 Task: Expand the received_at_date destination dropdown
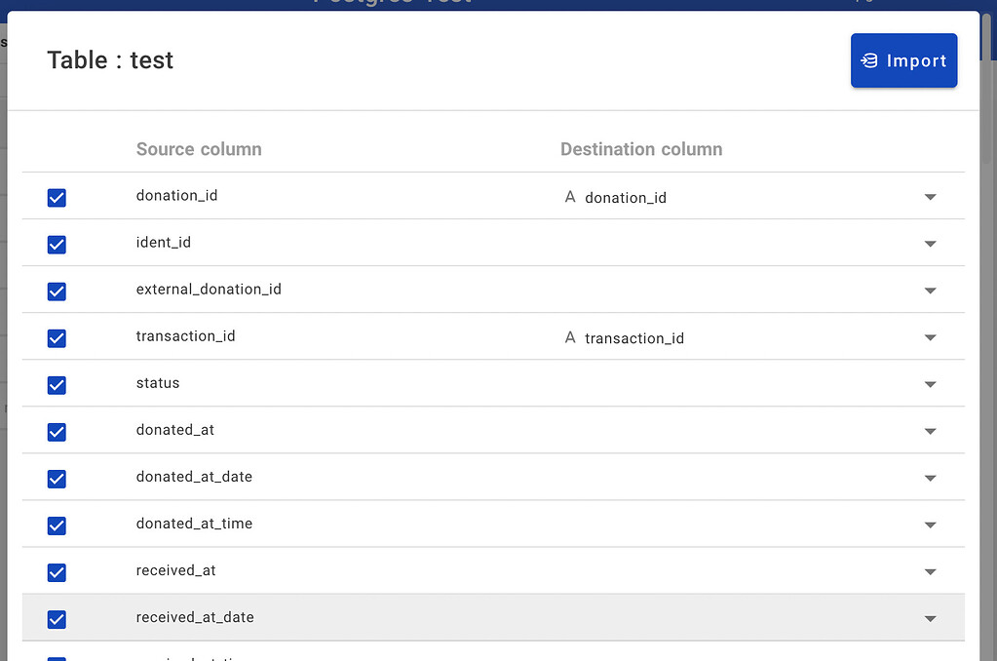click(x=930, y=618)
